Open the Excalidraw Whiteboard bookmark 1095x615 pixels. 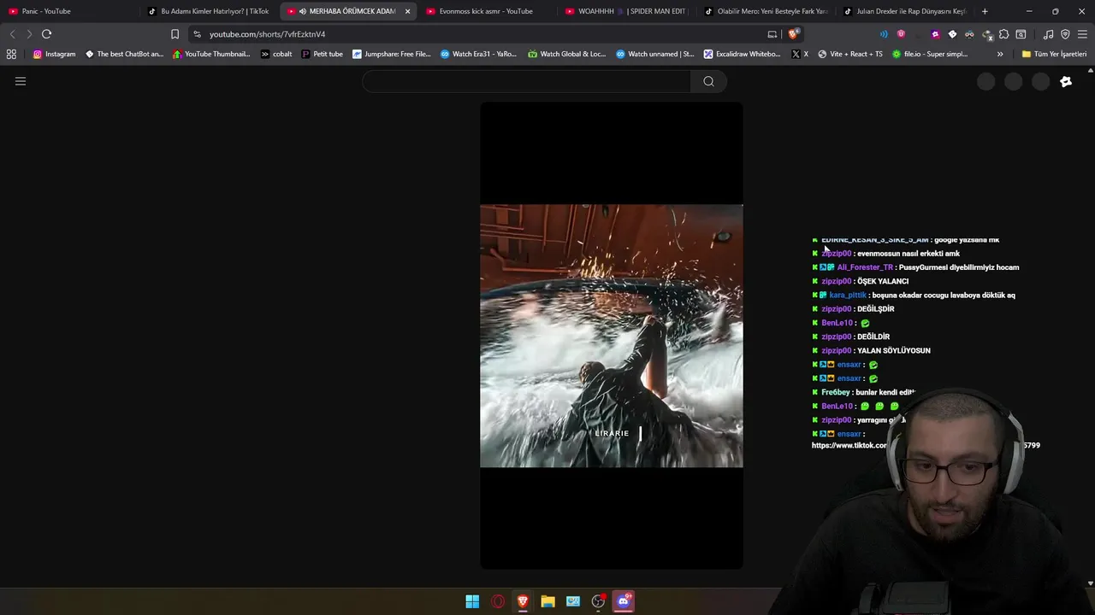[x=742, y=54]
